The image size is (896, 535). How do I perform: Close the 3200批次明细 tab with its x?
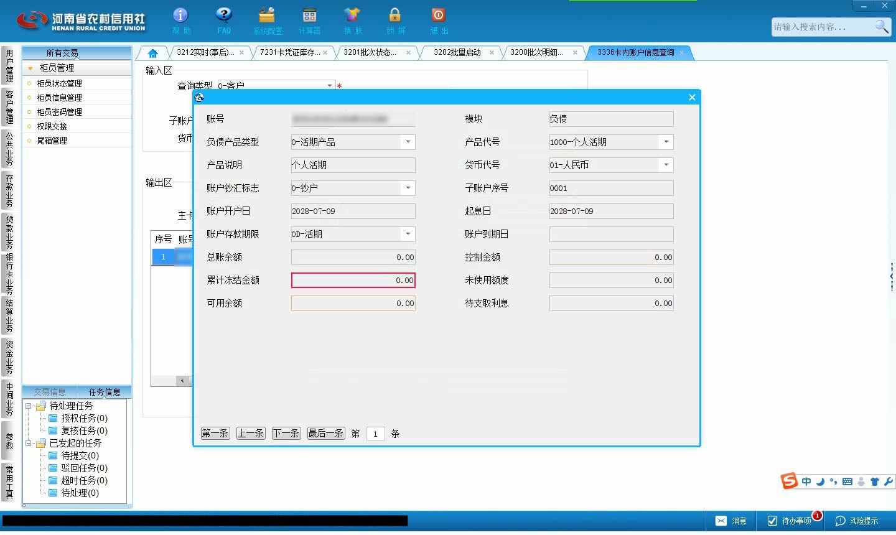click(575, 53)
